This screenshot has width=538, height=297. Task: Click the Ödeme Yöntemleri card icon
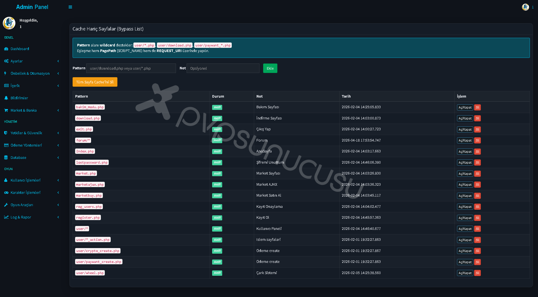(x=6, y=145)
